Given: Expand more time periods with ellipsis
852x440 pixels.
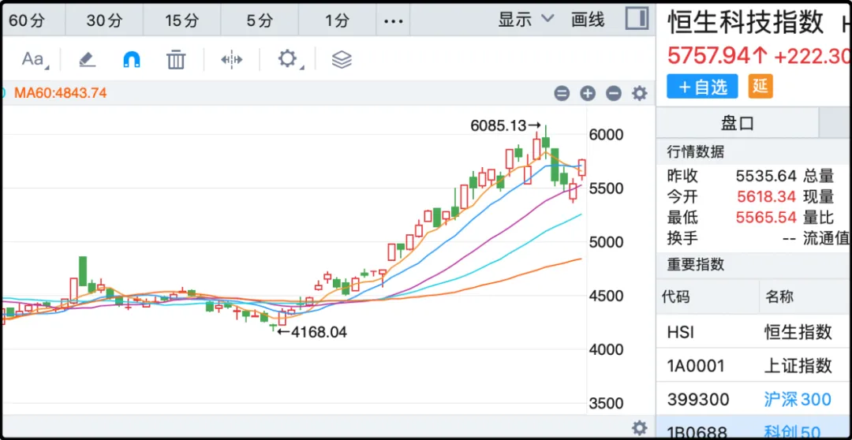Looking at the screenshot, I should (393, 21).
